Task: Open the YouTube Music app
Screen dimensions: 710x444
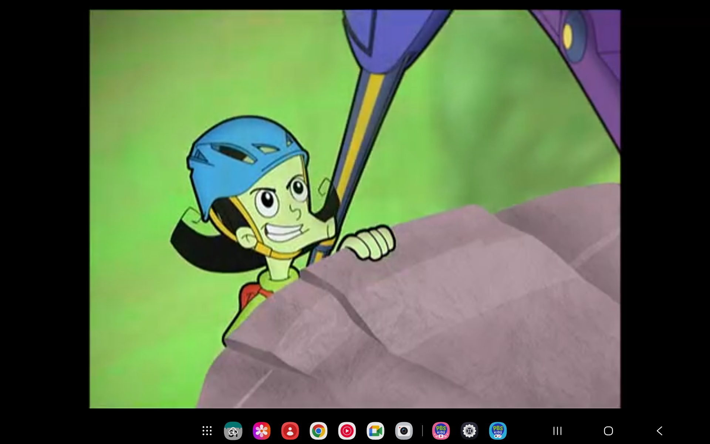Action: pyautogui.click(x=347, y=431)
